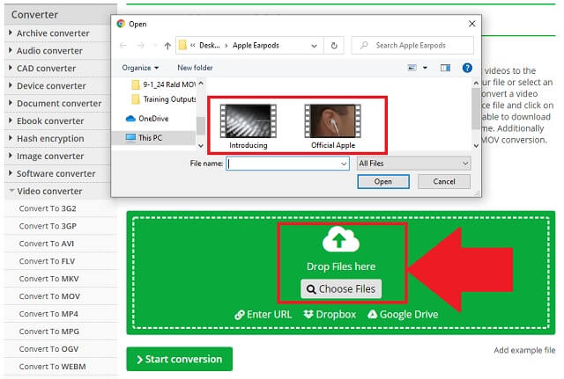Image resolution: width=564 pixels, height=379 pixels.
Task: Click the Dropbox upload option
Action: click(x=330, y=314)
